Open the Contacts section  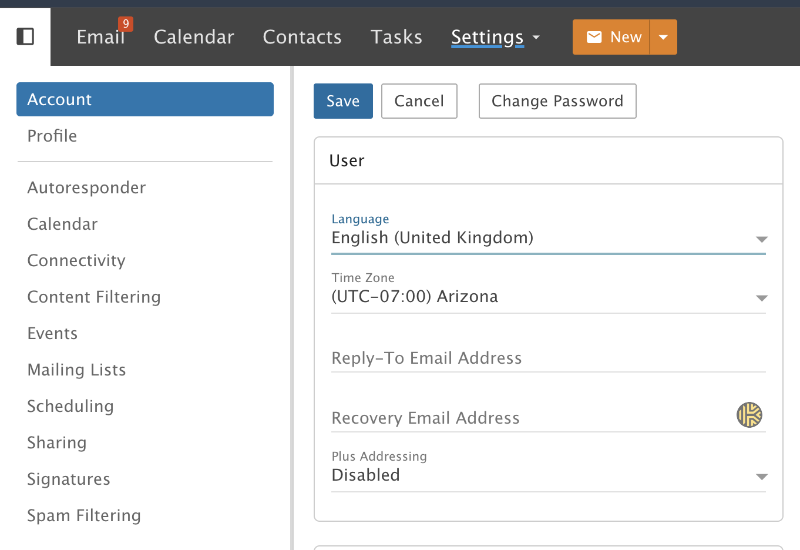click(302, 37)
